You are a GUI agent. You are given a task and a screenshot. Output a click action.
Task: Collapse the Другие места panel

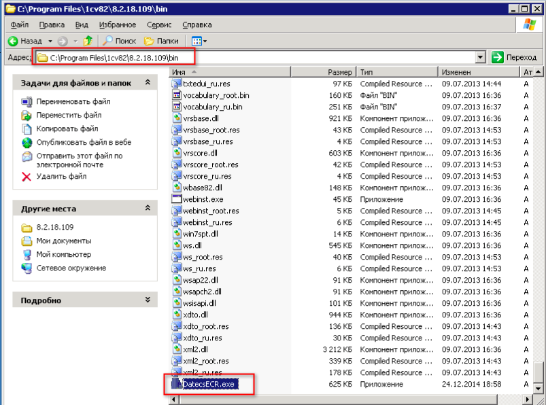coord(148,208)
